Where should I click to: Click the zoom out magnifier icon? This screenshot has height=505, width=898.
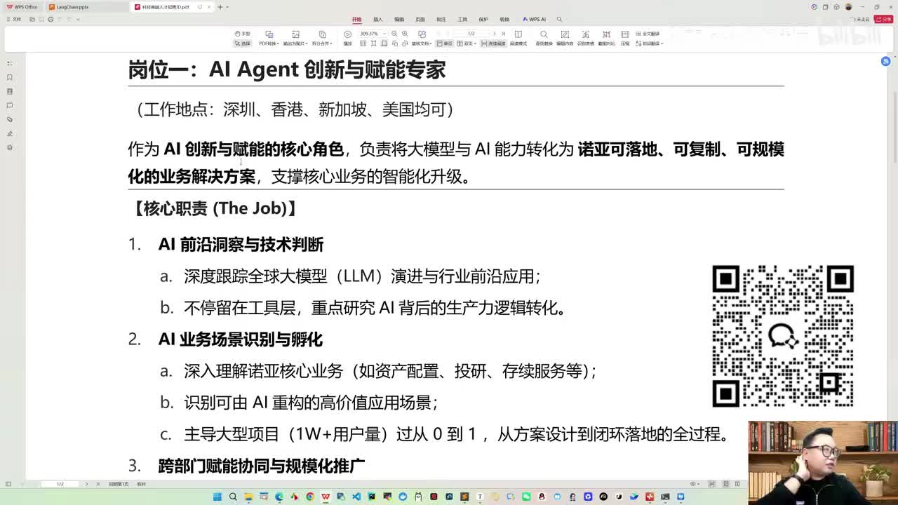[x=394, y=34]
